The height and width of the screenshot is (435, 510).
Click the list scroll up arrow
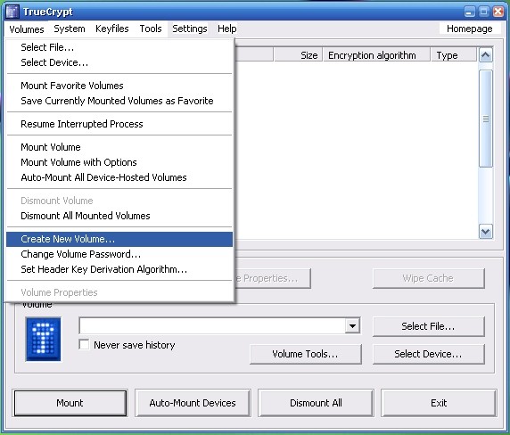point(485,55)
